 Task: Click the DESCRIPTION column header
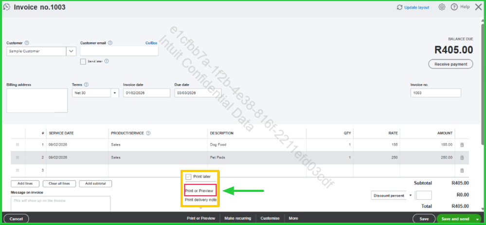pos(222,133)
